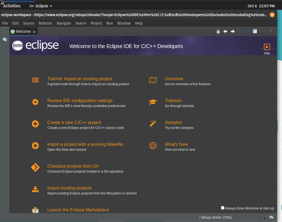Toggle Always show Welcome at start up
The height and width of the screenshot is (222, 282).
(x=222, y=208)
